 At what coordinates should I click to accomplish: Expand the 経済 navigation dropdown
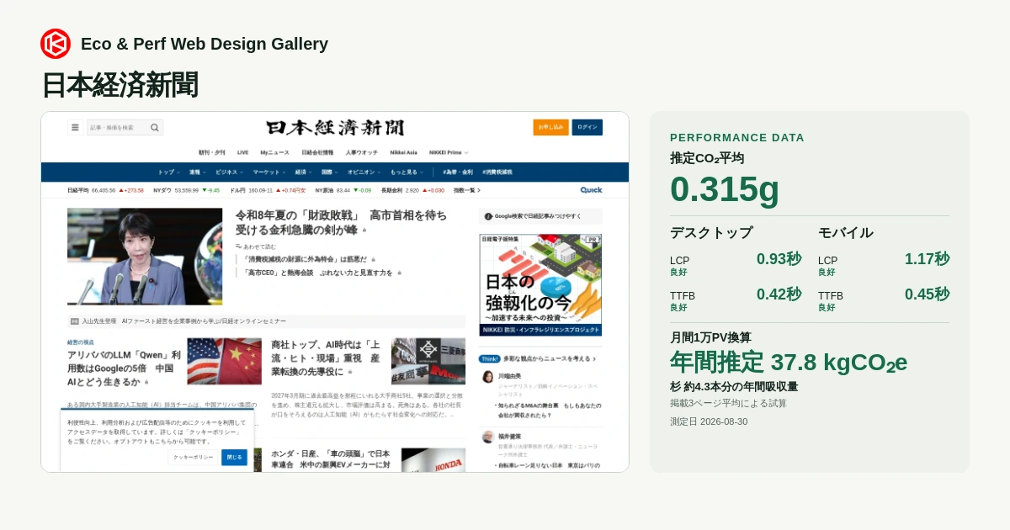303,172
